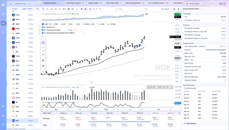Screen dimensions: 229x130
Task: Open the screener icon in left sidebar
Action: point(3,23)
